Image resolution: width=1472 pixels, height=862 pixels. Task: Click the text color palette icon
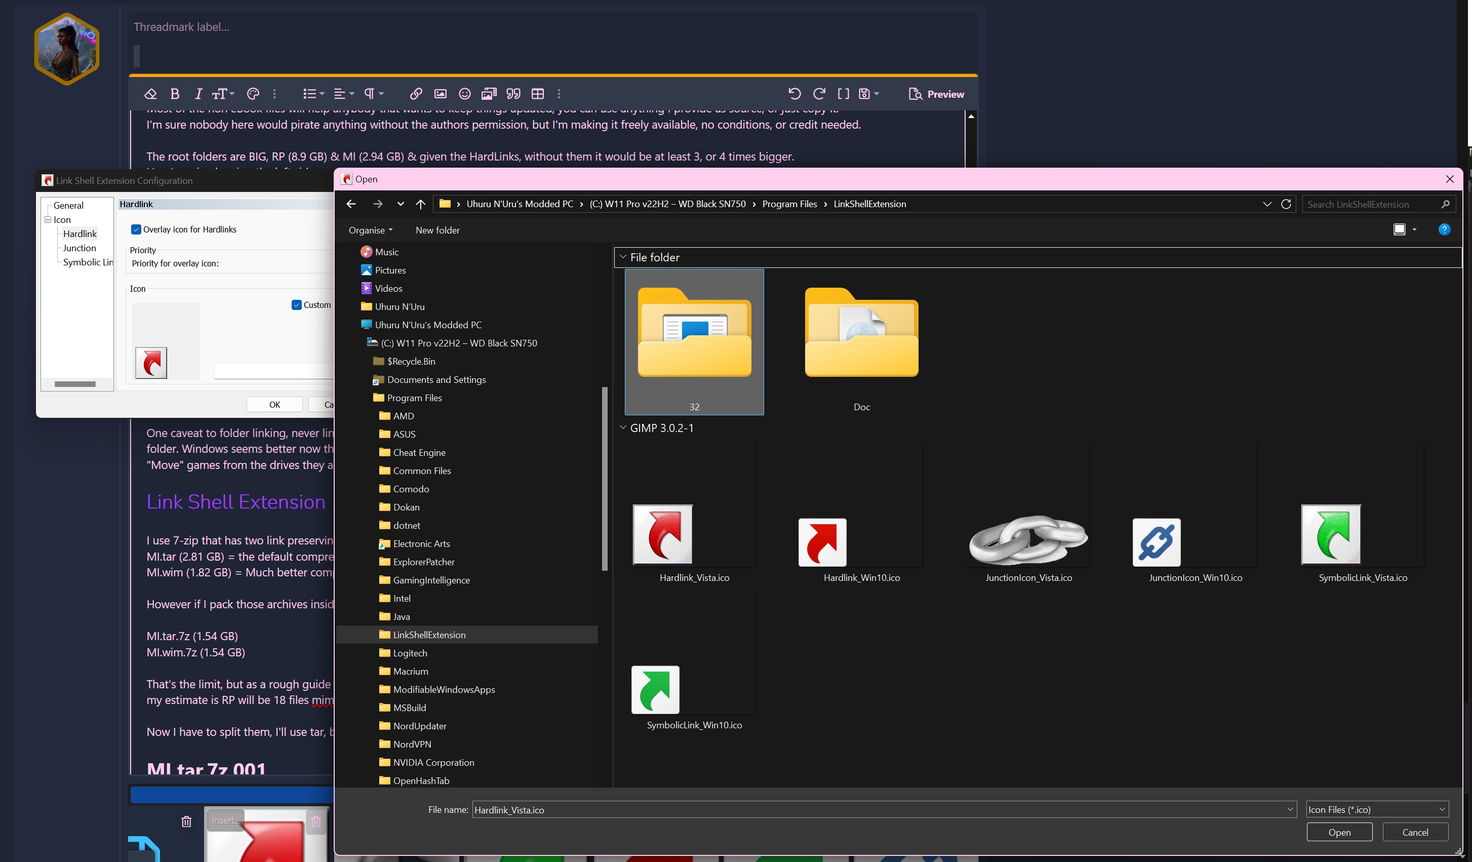tap(253, 94)
